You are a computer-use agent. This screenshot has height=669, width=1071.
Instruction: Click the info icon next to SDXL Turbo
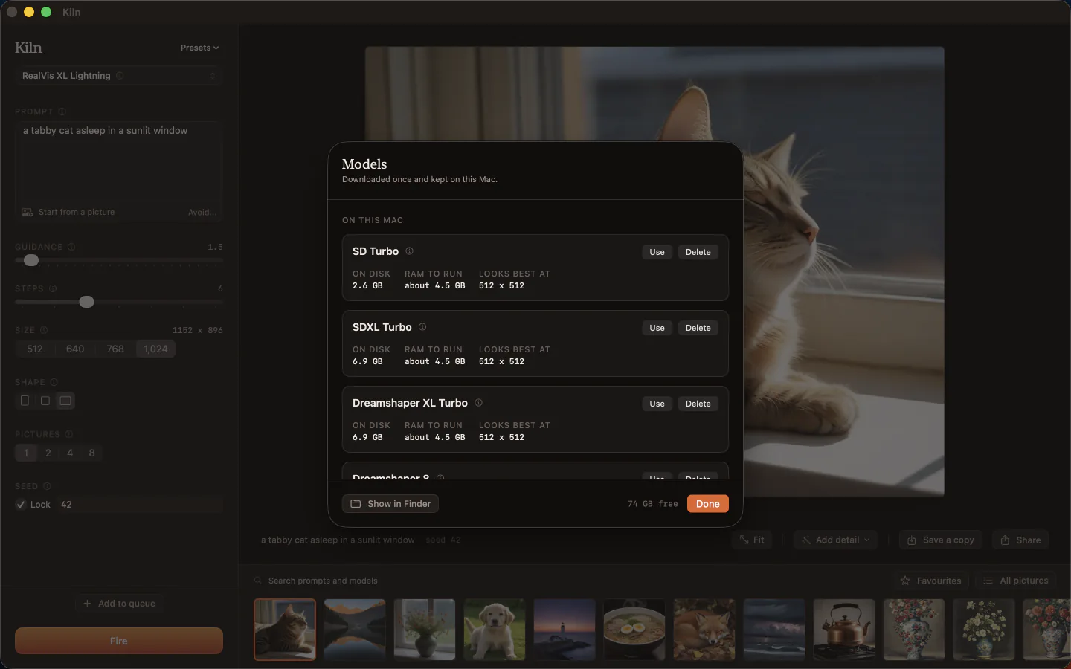coord(422,327)
